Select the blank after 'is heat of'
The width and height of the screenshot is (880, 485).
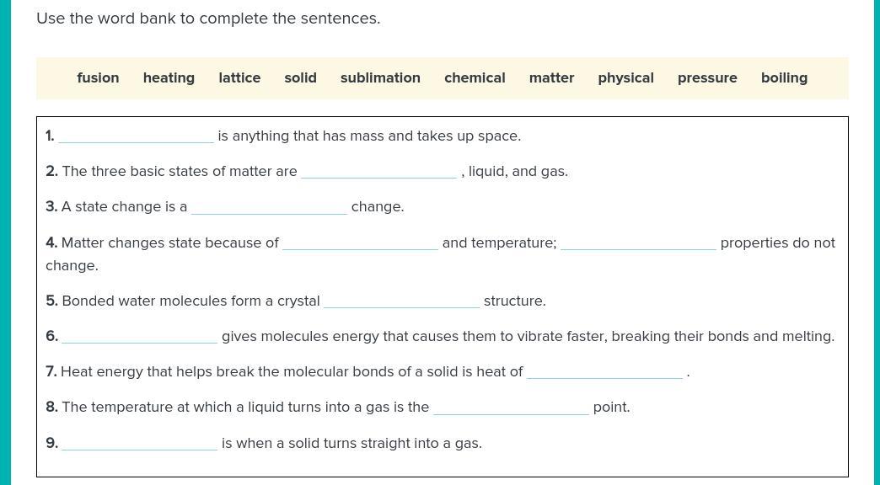[x=605, y=371]
